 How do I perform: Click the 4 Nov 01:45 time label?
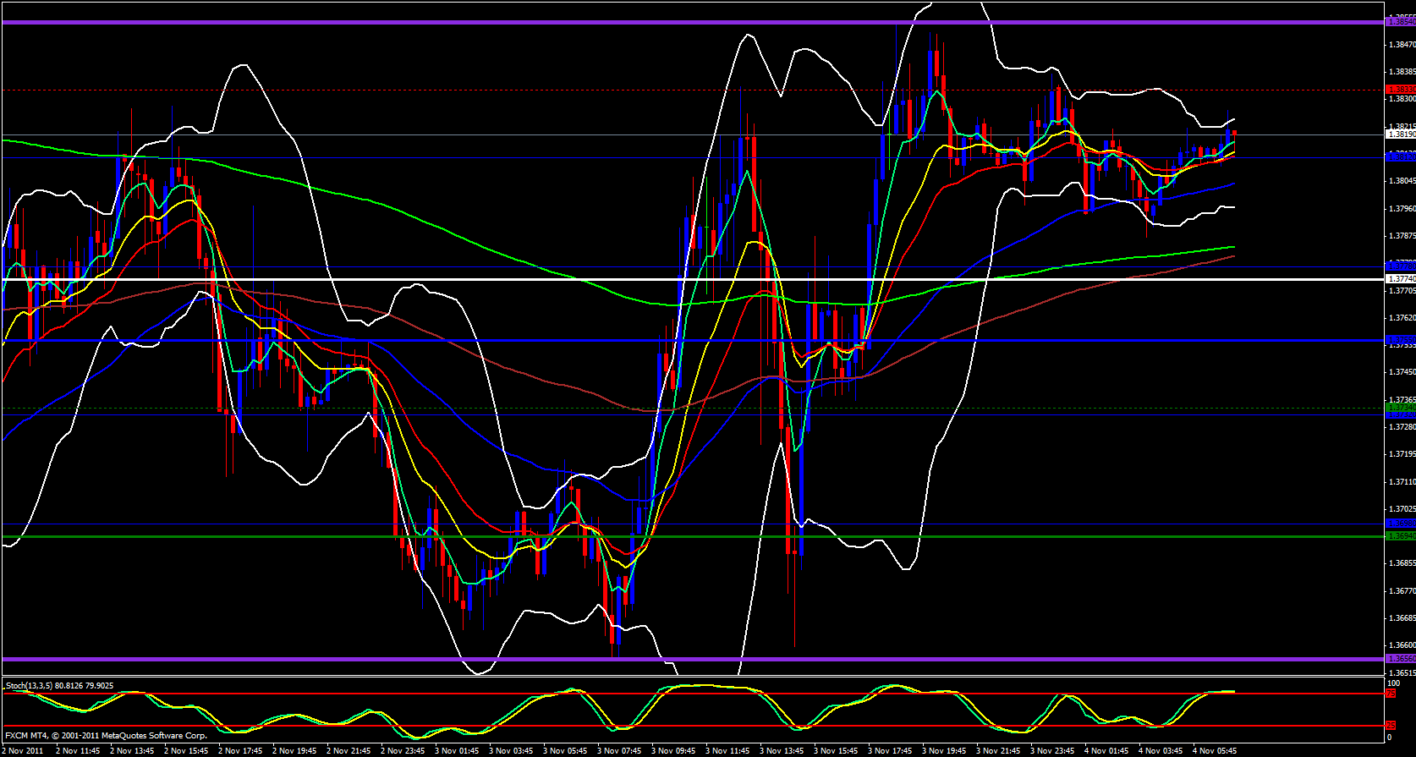1107,750
